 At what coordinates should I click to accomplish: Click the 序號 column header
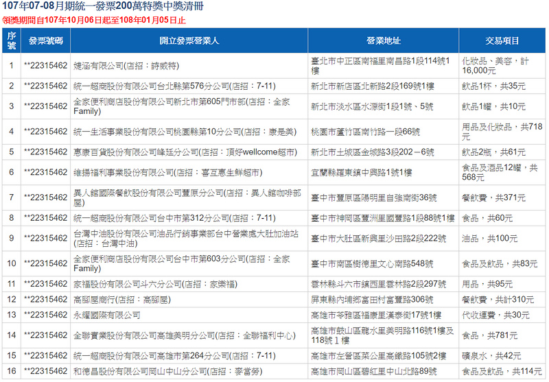[12, 40]
